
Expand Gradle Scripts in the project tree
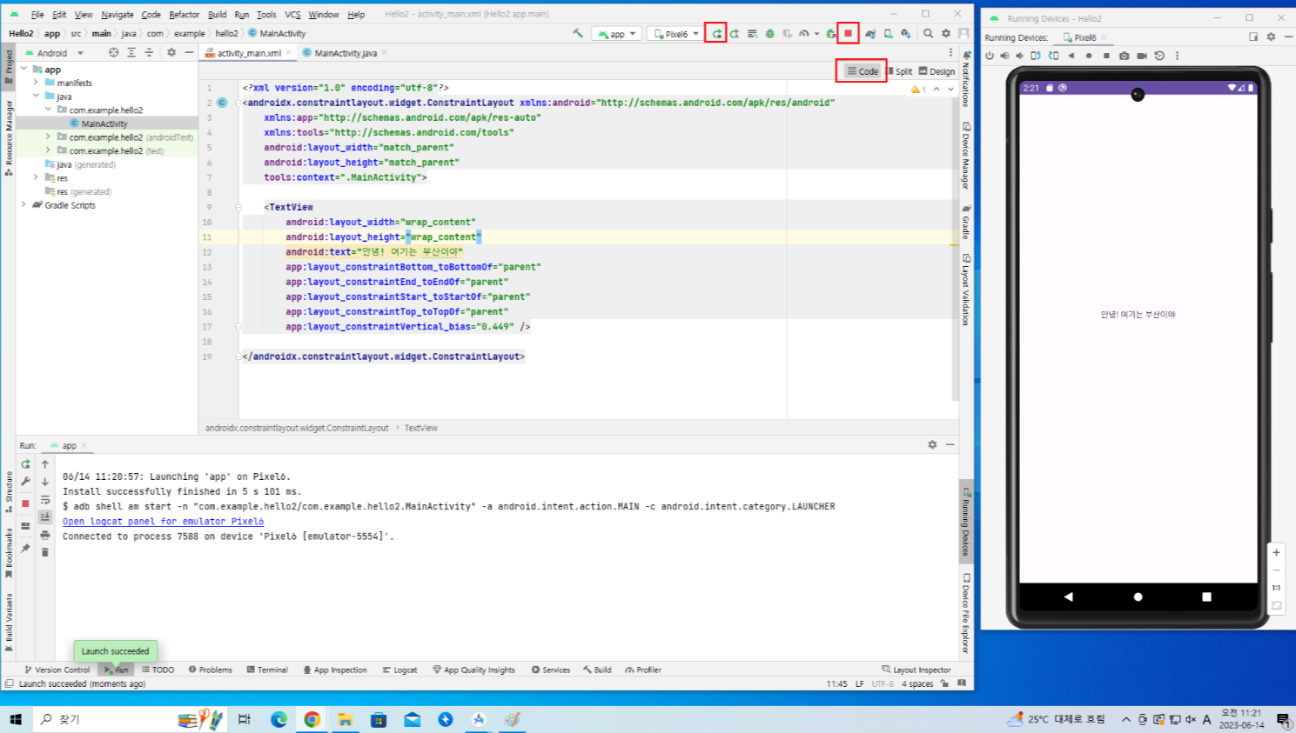24,205
